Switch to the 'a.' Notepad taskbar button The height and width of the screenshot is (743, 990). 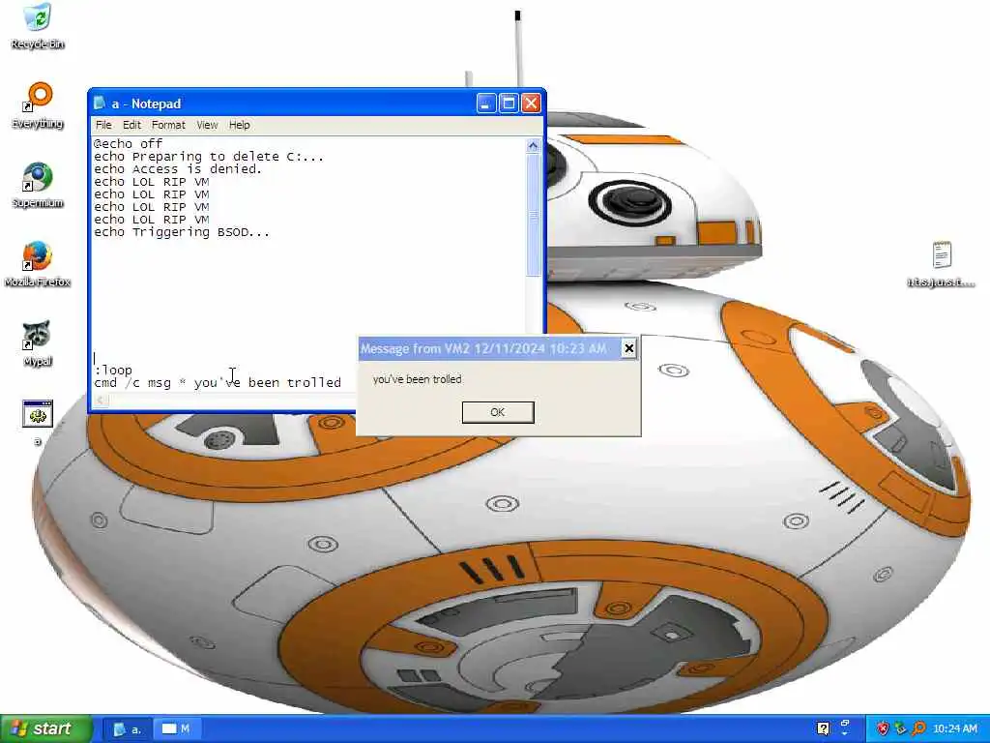(x=128, y=728)
